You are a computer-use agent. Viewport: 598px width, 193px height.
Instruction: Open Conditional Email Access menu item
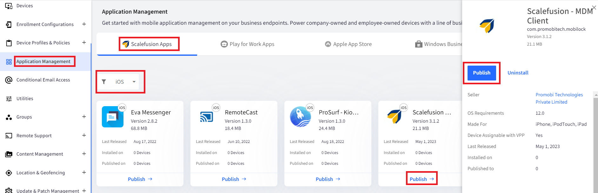click(x=43, y=80)
